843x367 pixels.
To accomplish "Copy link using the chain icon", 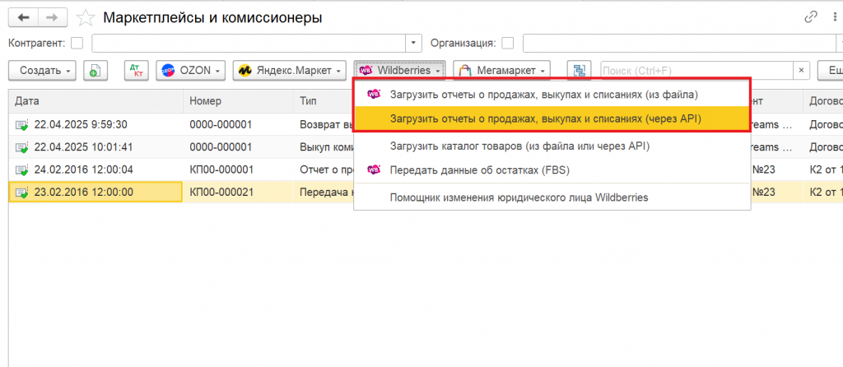I will [811, 17].
